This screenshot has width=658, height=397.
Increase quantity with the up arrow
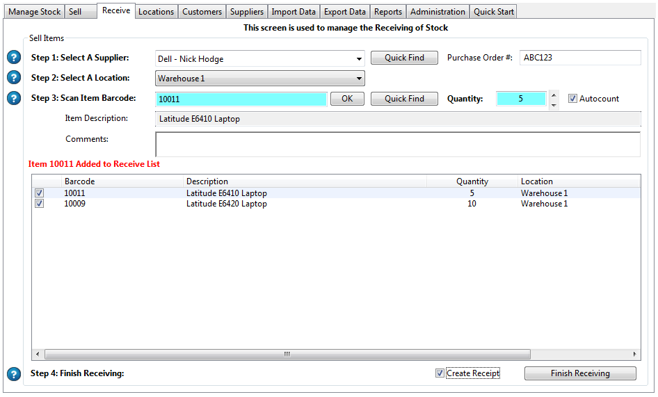[554, 95]
